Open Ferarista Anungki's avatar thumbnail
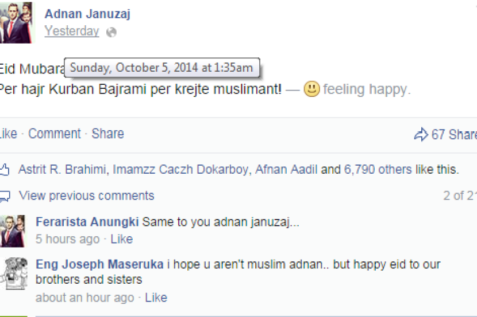The width and height of the screenshot is (477, 317). [x=13, y=231]
